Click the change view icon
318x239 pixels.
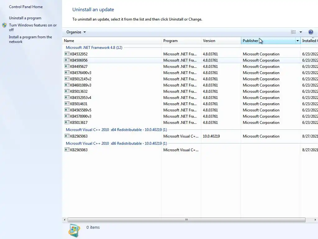point(293,32)
